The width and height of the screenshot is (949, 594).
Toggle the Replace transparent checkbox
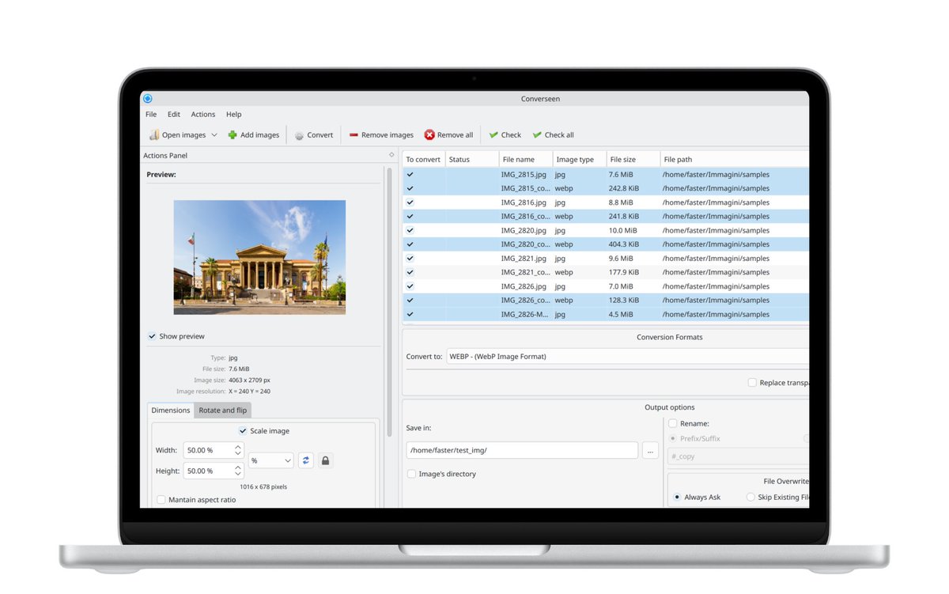(752, 383)
